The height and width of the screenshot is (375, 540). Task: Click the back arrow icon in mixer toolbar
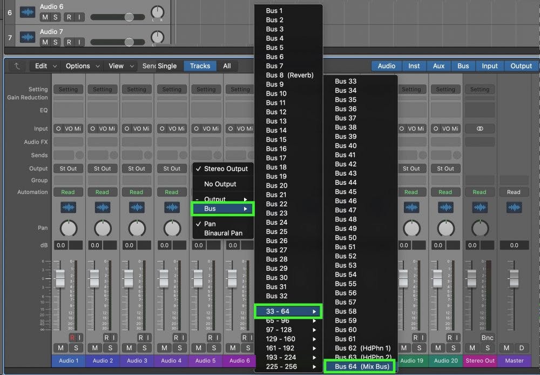tap(17, 66)
